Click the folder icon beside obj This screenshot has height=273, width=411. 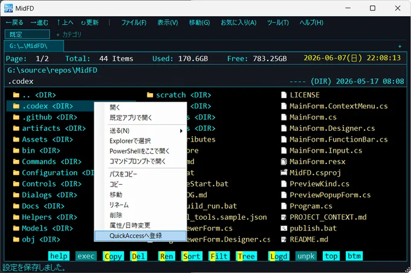click(x=16, y=239)
